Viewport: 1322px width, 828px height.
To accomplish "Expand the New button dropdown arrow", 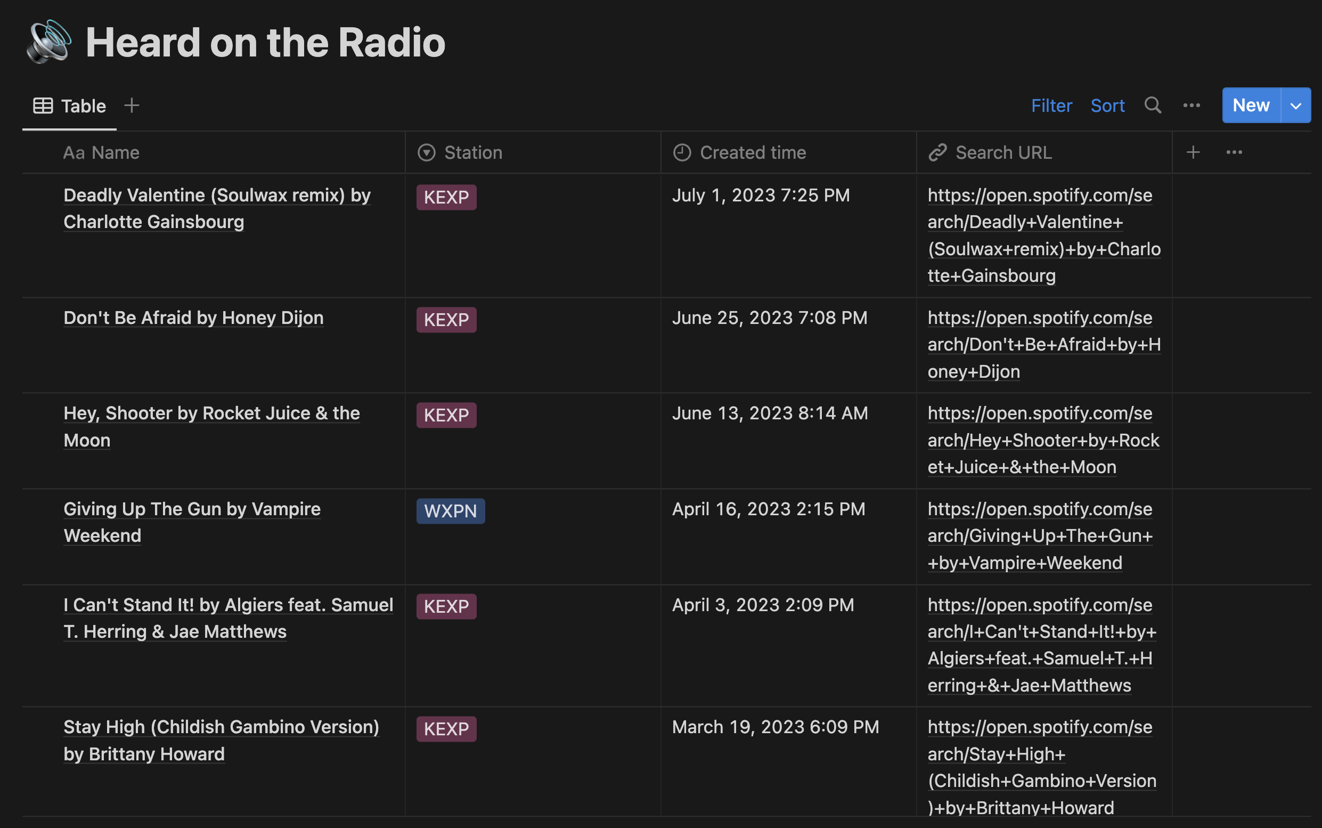I will (x=1296, y=105).
